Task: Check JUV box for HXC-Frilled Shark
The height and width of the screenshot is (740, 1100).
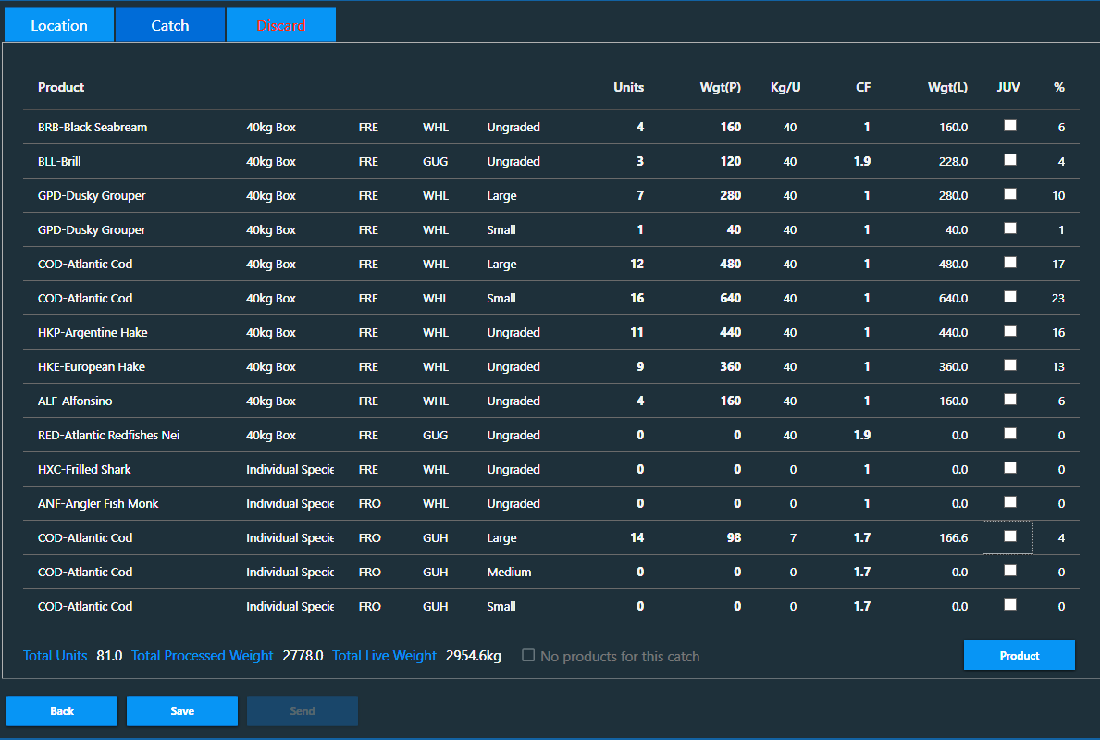Action: (1009, 468)
